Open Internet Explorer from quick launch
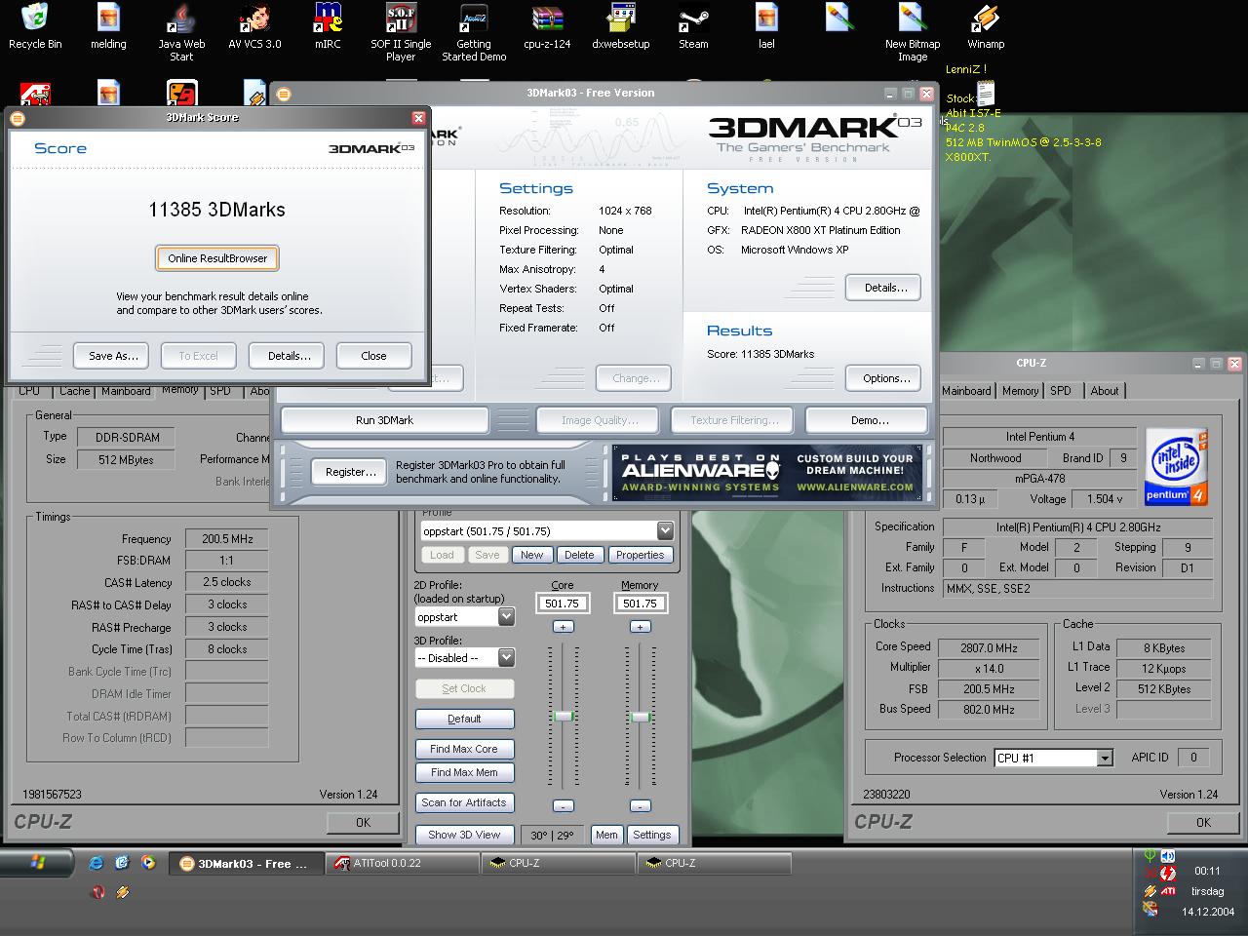This screenshot has height=936, width=1248. [96, 863]
